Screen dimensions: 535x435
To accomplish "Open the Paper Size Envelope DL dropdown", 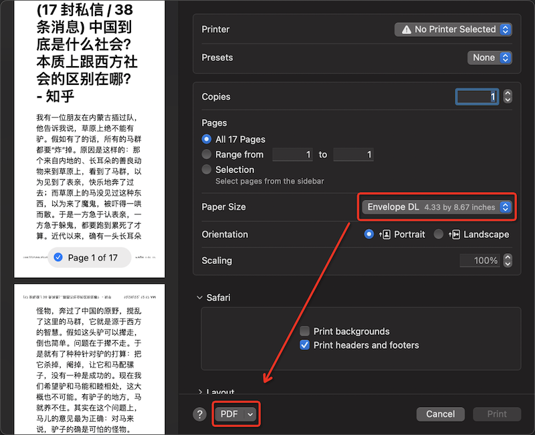I will pos(437,207).
